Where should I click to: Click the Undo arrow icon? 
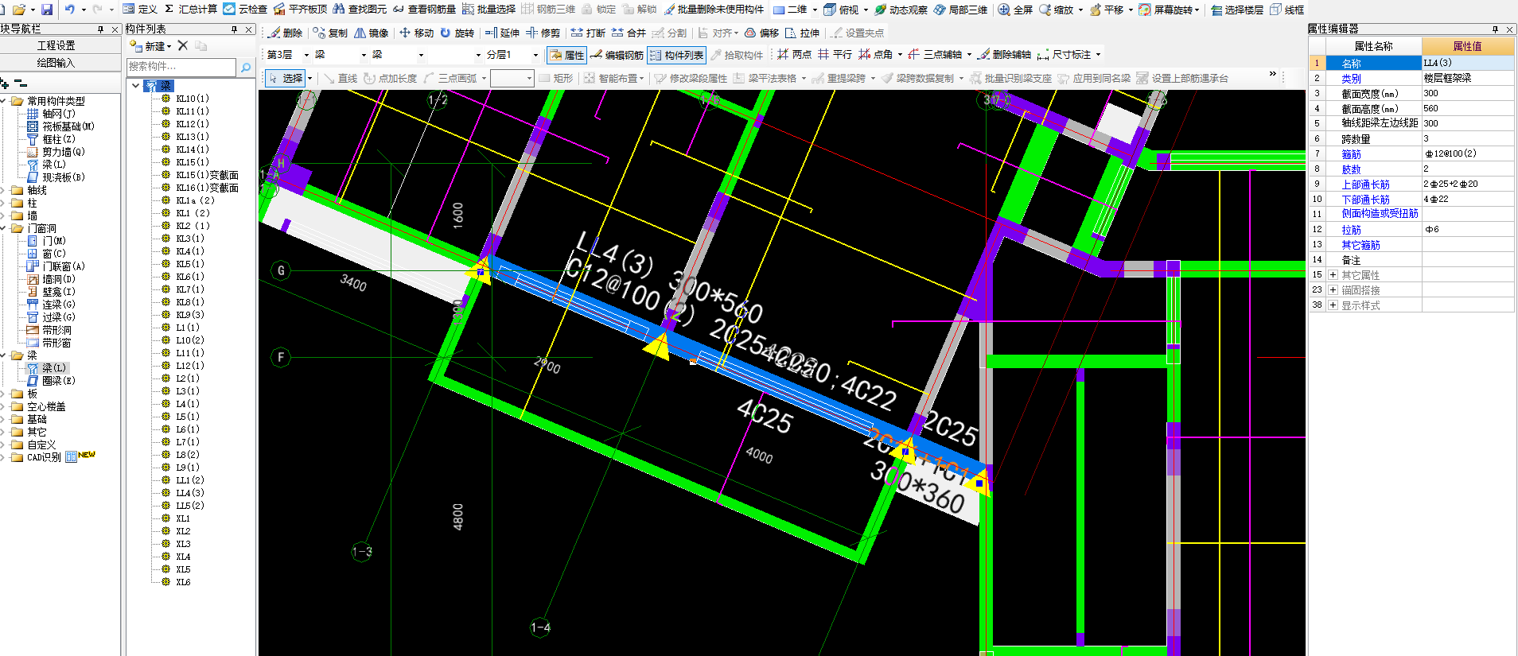coord(70,10)
